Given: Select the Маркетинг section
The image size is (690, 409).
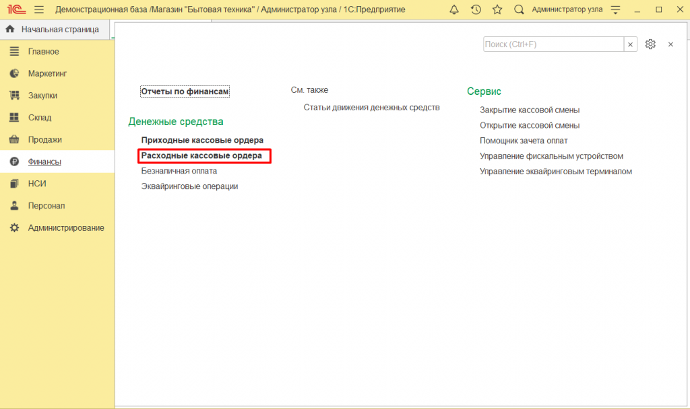Looking at the screenshot, I should tap(47, 73).
